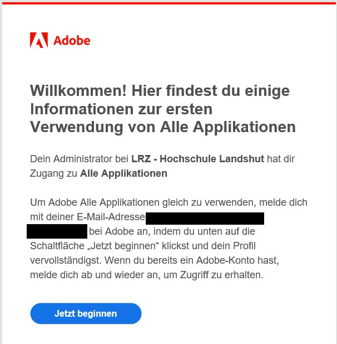The width and height of the screenshot is (337, 344).
Task: Click the red Adobe logo icon
Action: click(39, 40)
